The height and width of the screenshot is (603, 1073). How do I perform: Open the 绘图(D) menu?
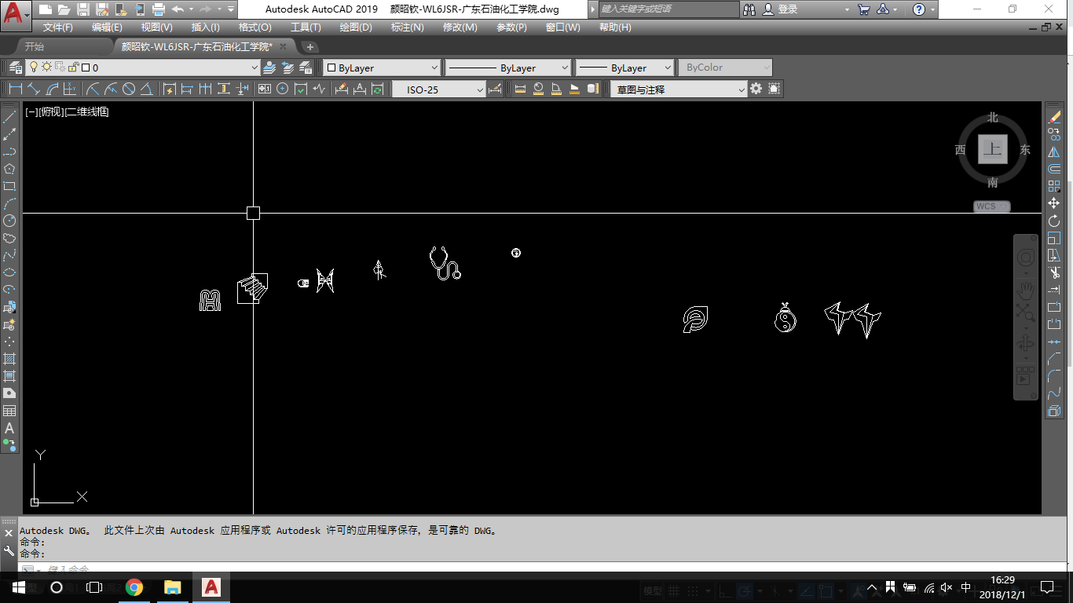coord(355,27)
